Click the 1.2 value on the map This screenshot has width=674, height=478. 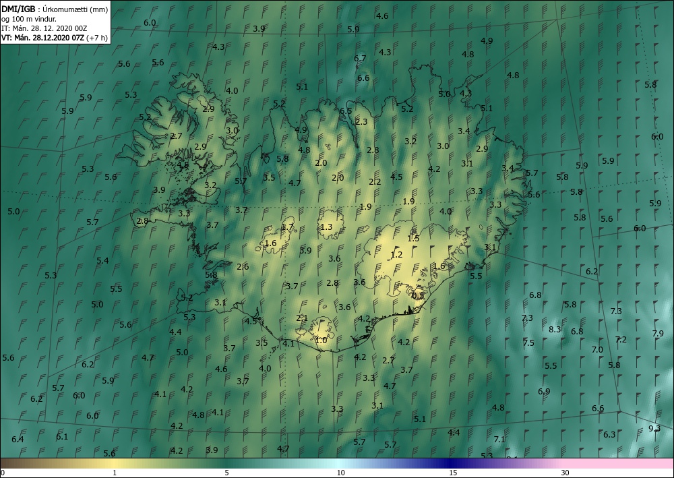point(396,254)
